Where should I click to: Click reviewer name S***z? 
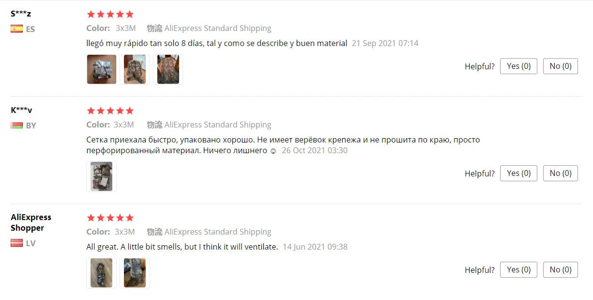tap(21, 14)
